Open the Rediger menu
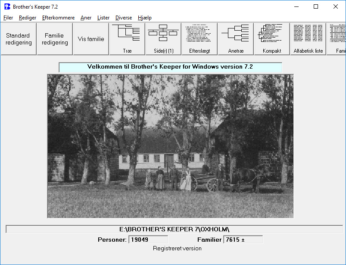 pos(28,18)
